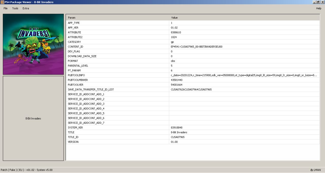325x173 pixels.
Task: Click the 54001664 value cell
Action: (x=244, y=85)
